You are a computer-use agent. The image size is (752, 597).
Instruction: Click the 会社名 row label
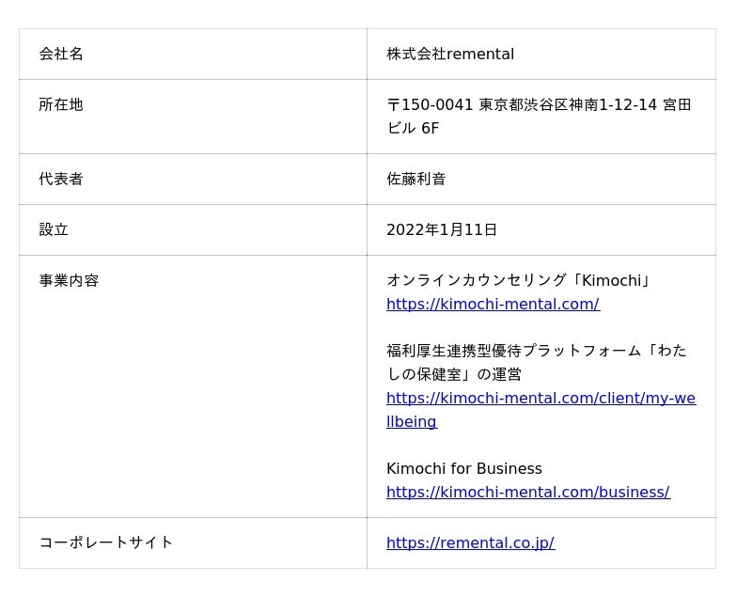tap(61, 55)
